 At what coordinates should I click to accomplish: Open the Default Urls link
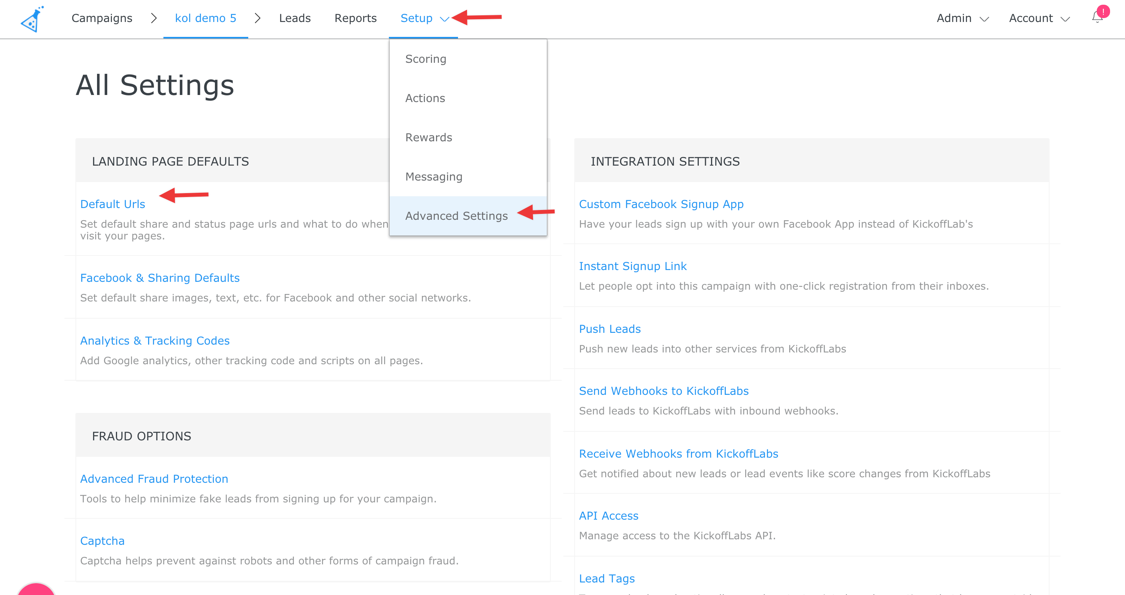113,204
